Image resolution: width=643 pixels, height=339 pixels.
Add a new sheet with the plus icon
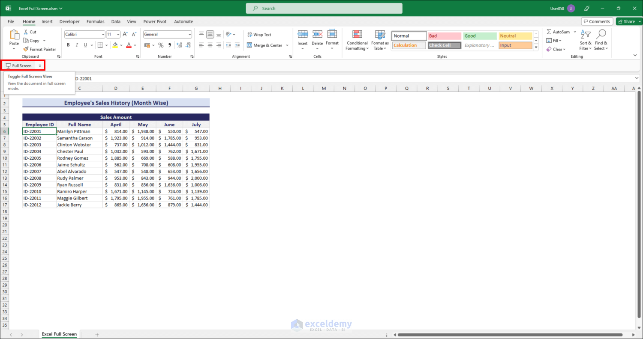pos(97,334)
